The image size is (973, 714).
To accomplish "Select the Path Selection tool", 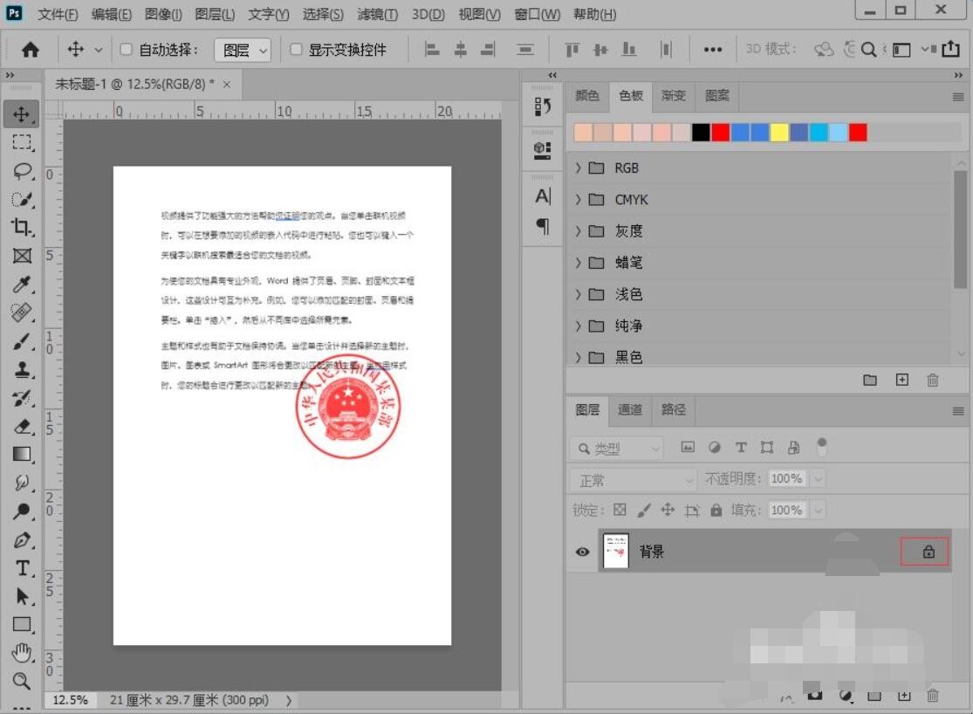I will click(x=23, y=596).
